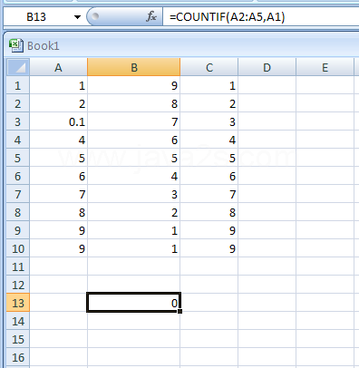Select column B header
This screenshot has height=368, width=359.
tap(134, 67)
